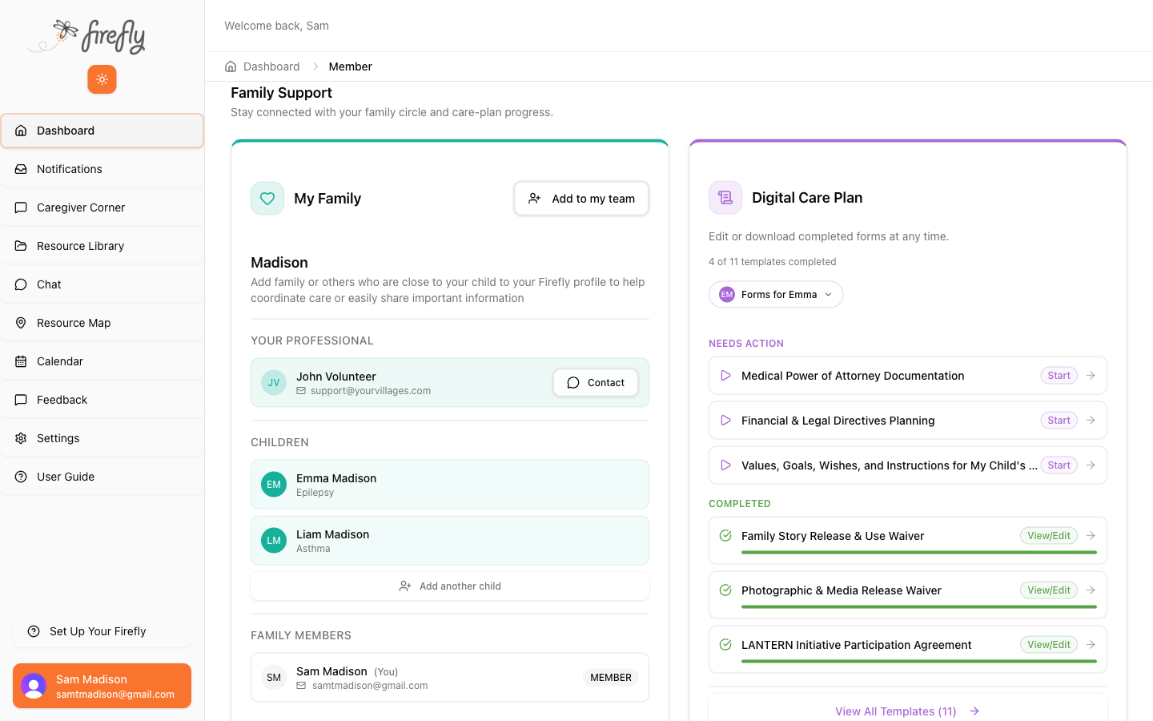
Task: Select the Resource Map pin icon
Action: click(x=21, y=323)
